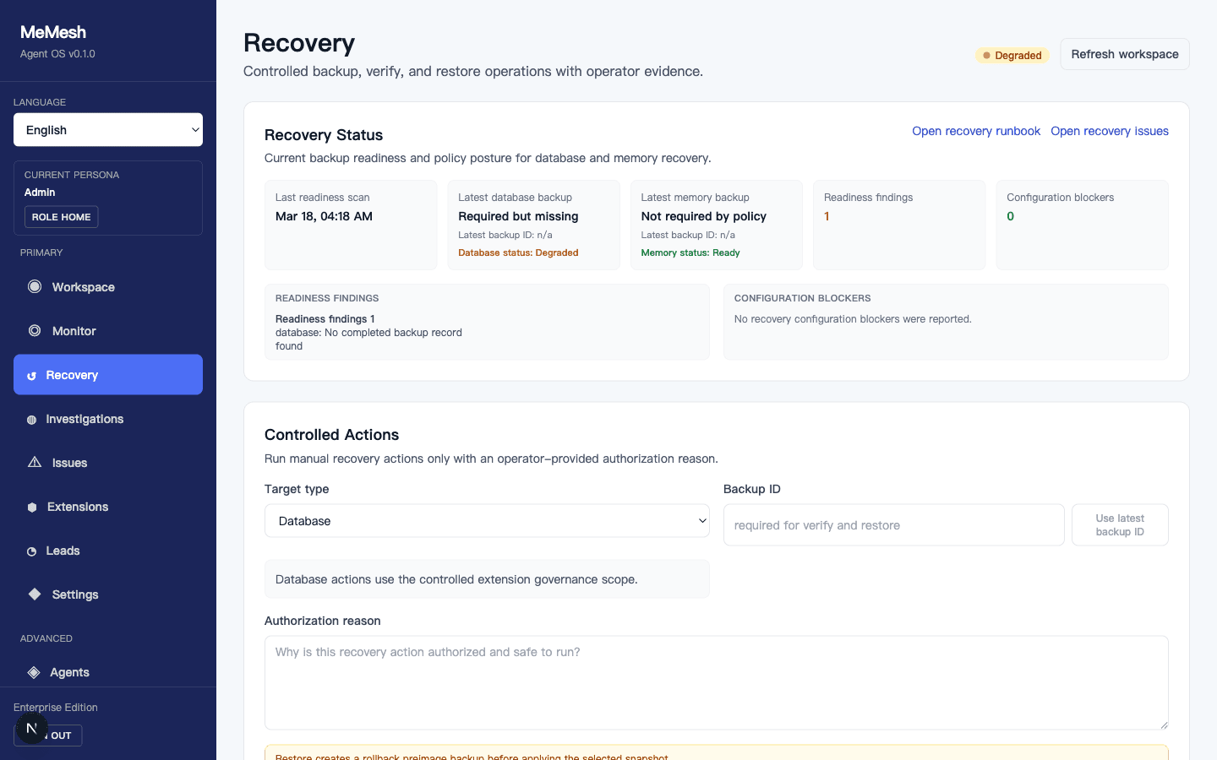The width and height of the screenshot is (1217, 760).
Task: Open the recovery runbook link
Action: click(976, 131)
